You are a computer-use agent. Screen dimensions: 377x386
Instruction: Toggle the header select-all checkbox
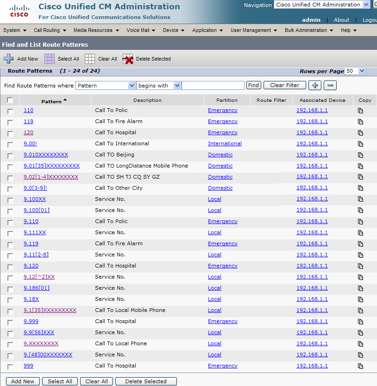pos(10,100)
